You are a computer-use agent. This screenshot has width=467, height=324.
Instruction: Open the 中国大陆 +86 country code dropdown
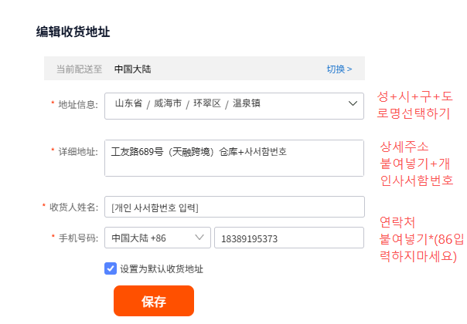pos(158,238)
